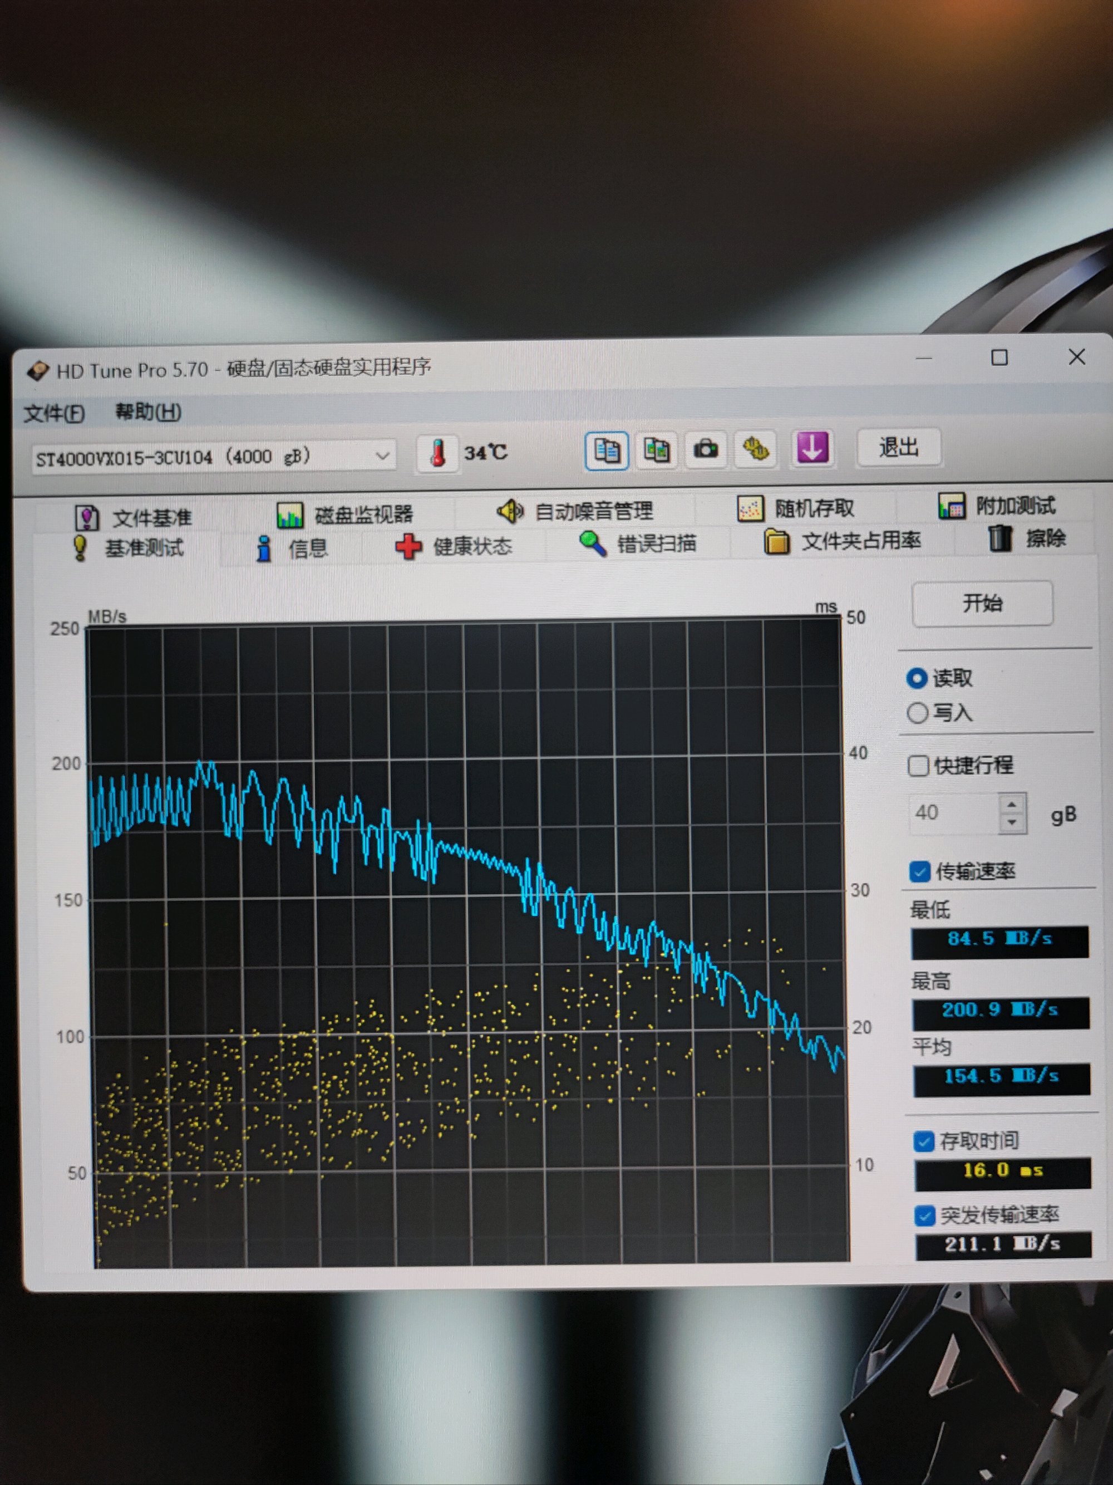Click the 退出 exit button
This screenshot has height=1485, width=1113.
[899, 447]
